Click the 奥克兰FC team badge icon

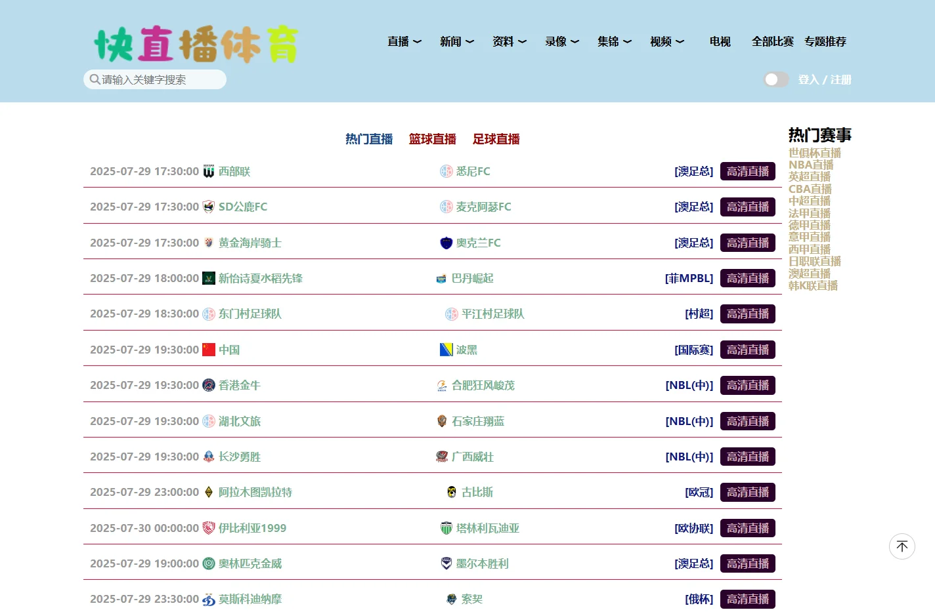[x=446, y=243]
